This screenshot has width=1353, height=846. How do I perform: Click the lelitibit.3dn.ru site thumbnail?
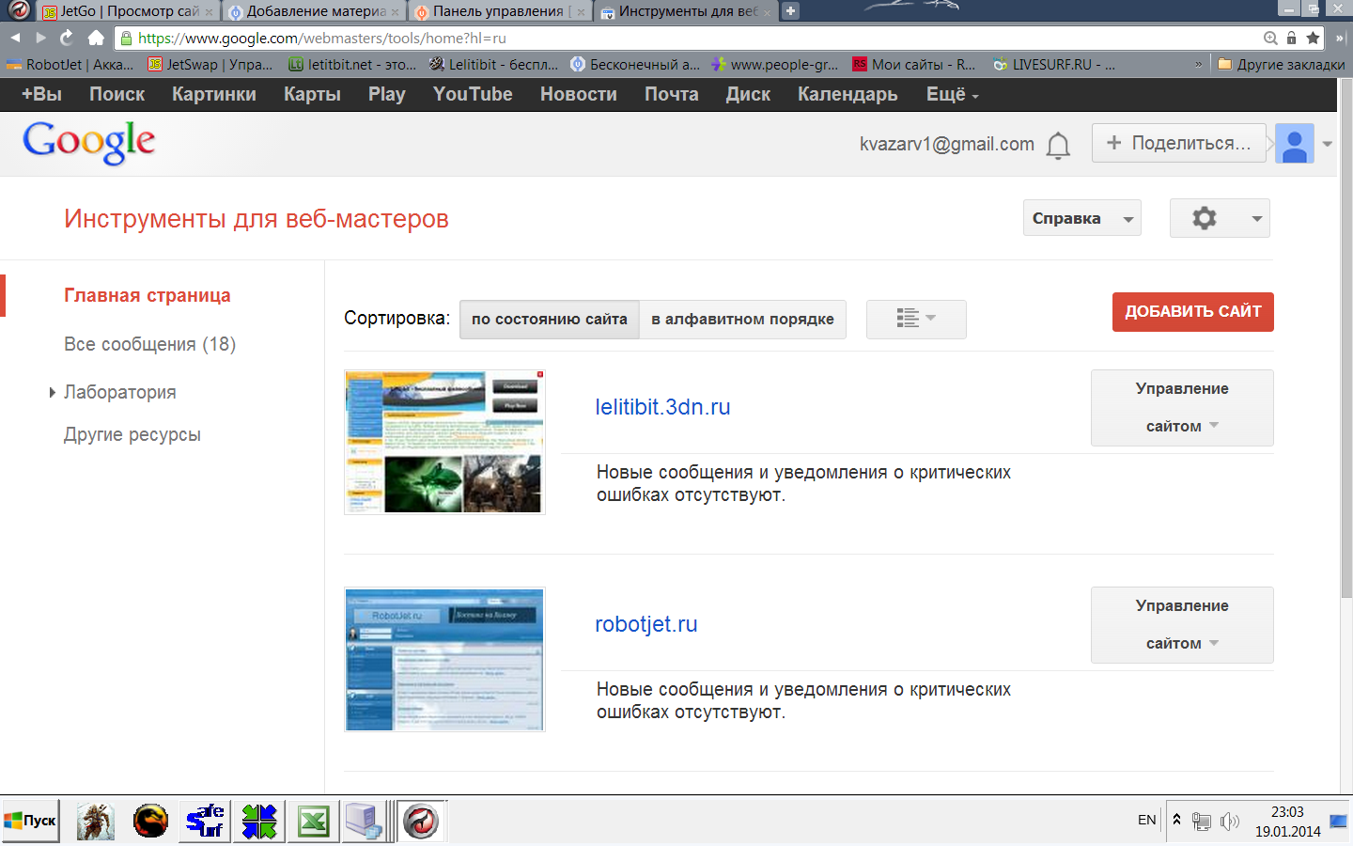(444, 442)
